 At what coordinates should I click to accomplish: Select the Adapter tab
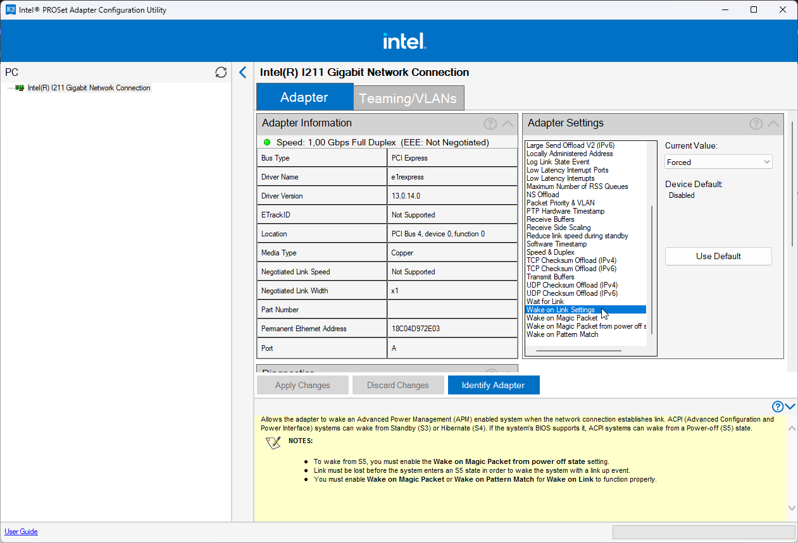click(x=304, y=97)
